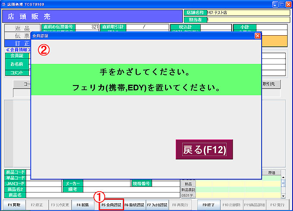
Task: Select the highlighted 訂正 mode button
Action: point(18,43)
